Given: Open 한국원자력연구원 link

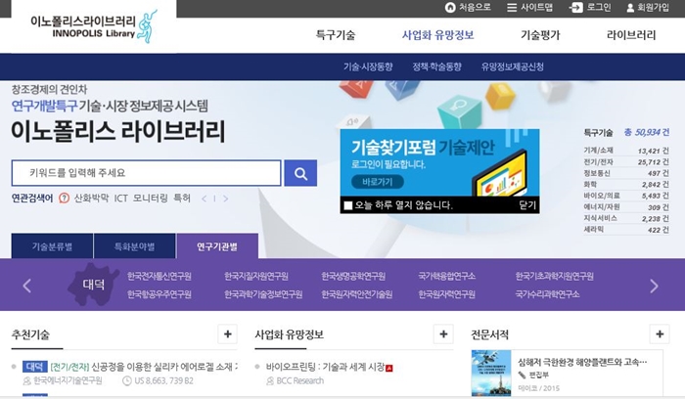Looking at the screenshot, I should point(447,294).
